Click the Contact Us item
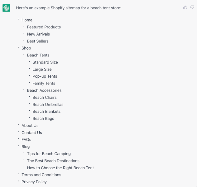 [x=32, y=133]
